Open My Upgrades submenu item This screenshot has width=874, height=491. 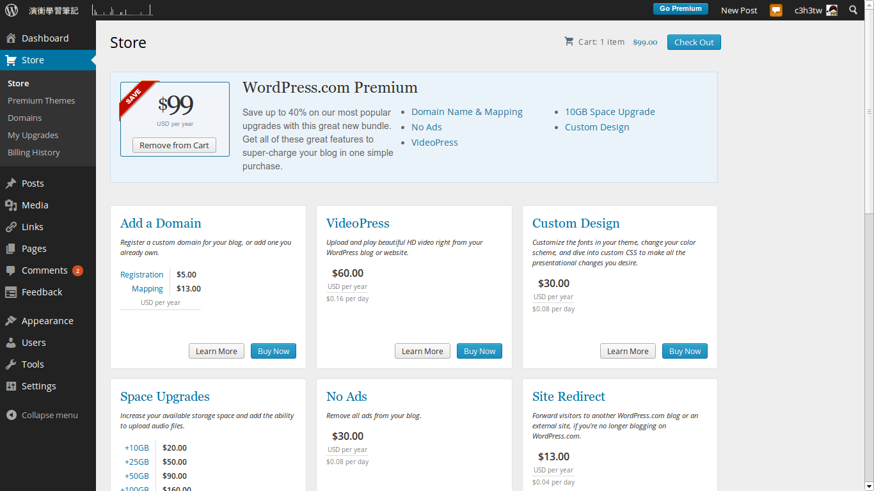tap(33, 135)
